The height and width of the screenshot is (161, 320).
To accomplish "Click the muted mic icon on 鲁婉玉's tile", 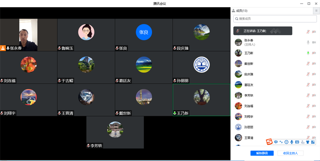I will (x=60, y=48).
